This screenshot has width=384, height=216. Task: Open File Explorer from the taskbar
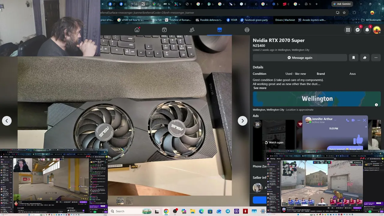click(x=193, y=211)
